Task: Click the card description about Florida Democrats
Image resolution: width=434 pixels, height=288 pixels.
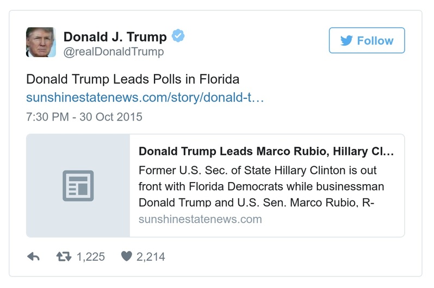Action: click(262, 186)
